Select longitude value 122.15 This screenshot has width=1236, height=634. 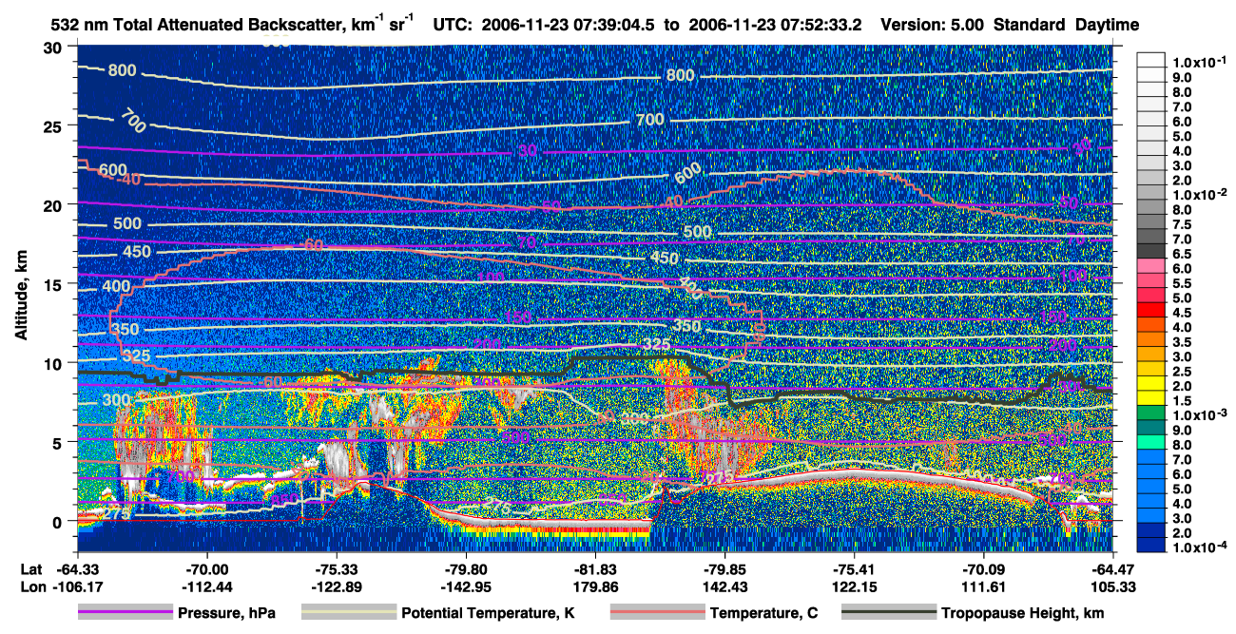tap(854, 586)
